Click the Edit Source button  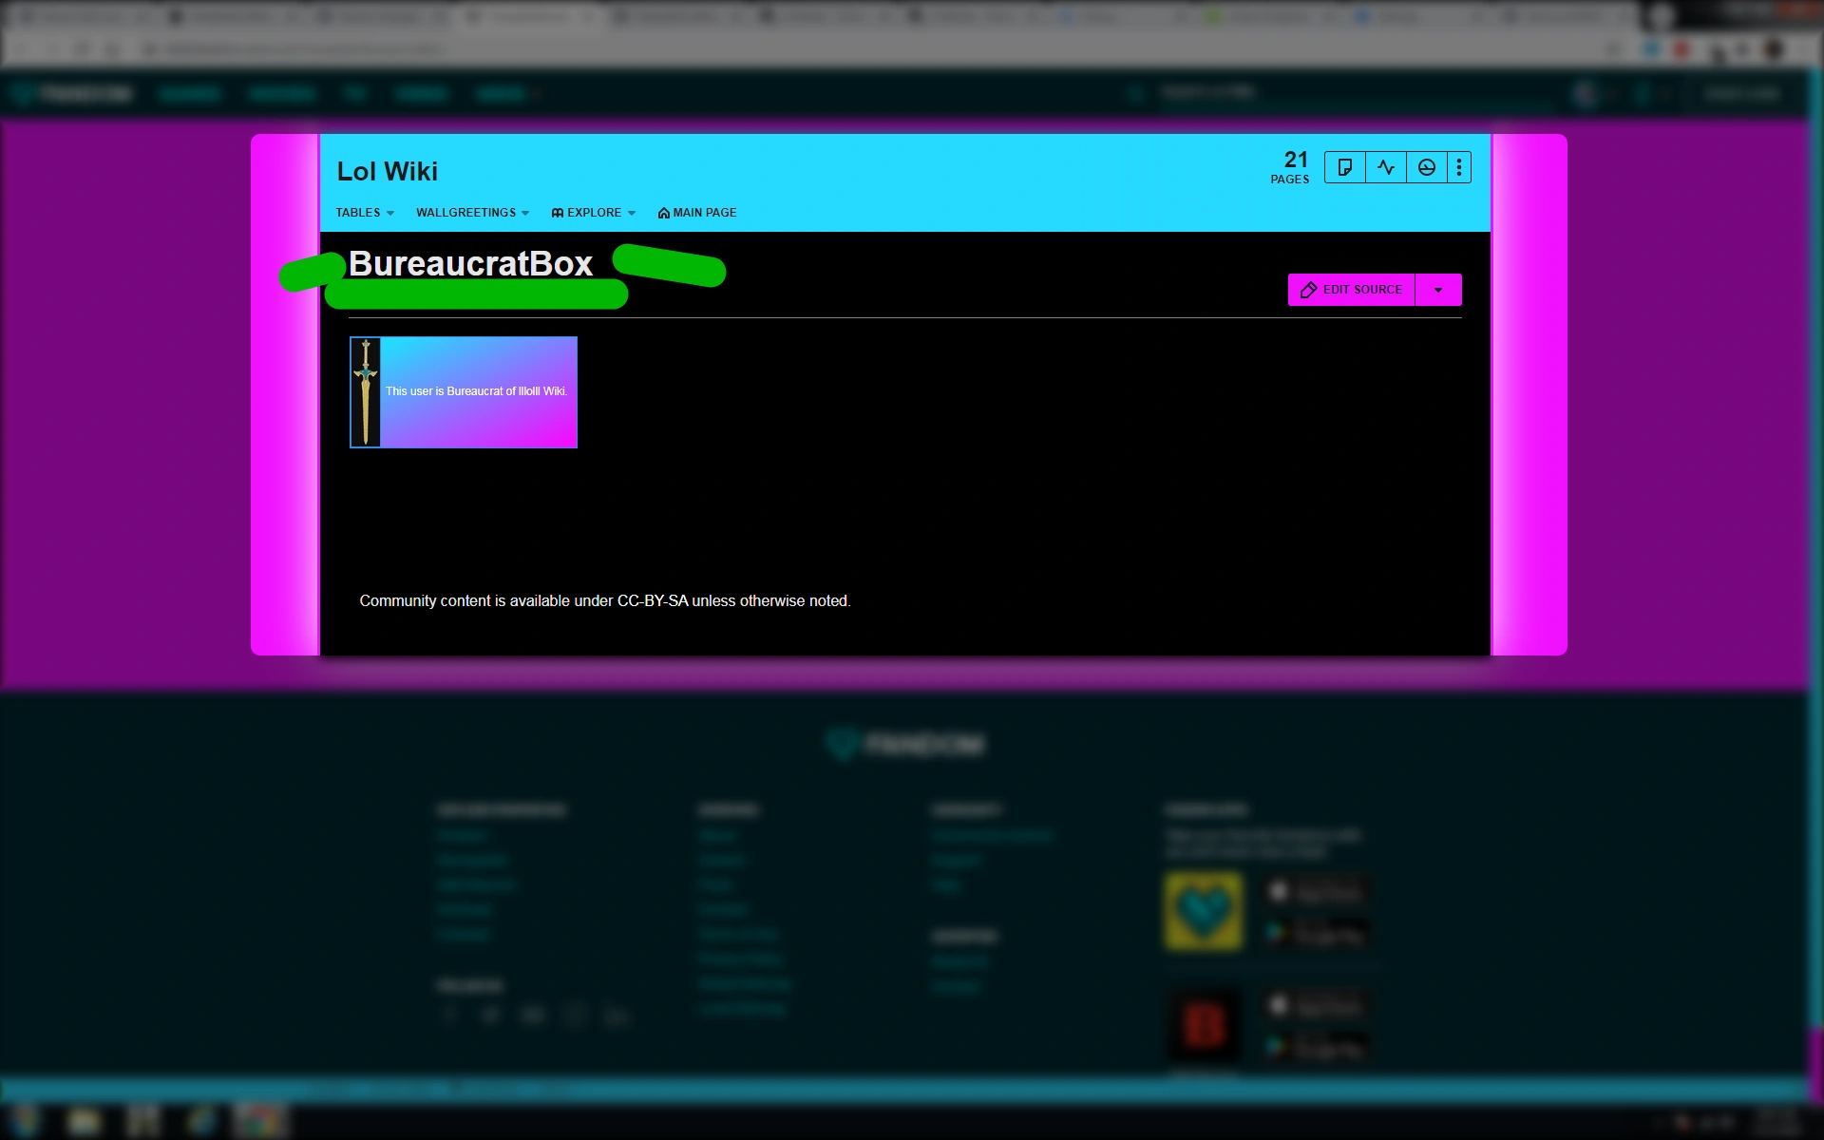point(1352,290)
